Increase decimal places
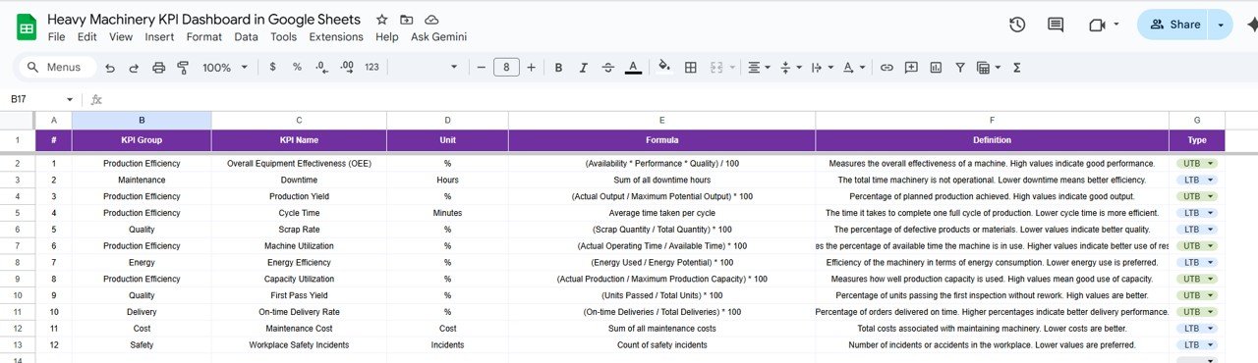Screen dimensions: 1258x363 click(x=346, y=68)
